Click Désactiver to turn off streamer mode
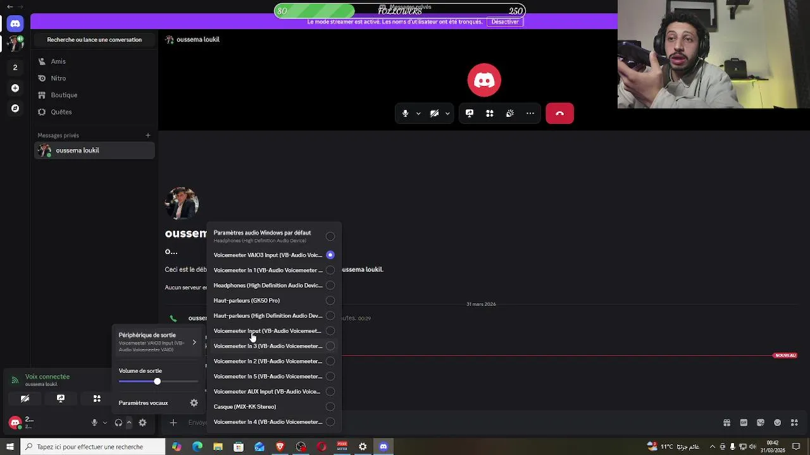This screenshot has height=455, width=810. coord(505,21)
